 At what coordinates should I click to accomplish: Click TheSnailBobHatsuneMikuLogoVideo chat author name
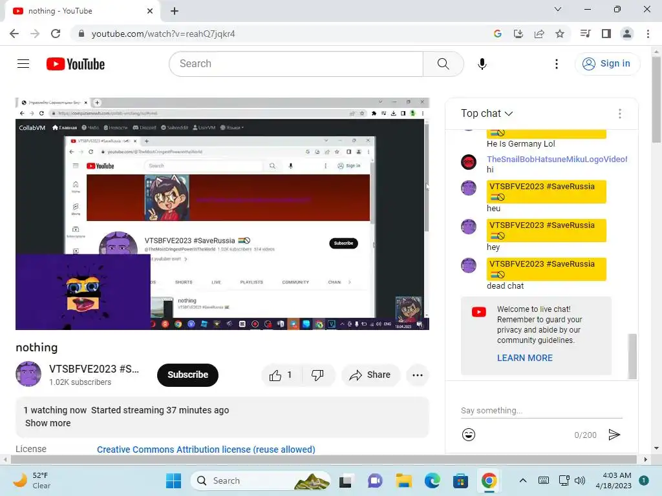click(x=557, y=159)
